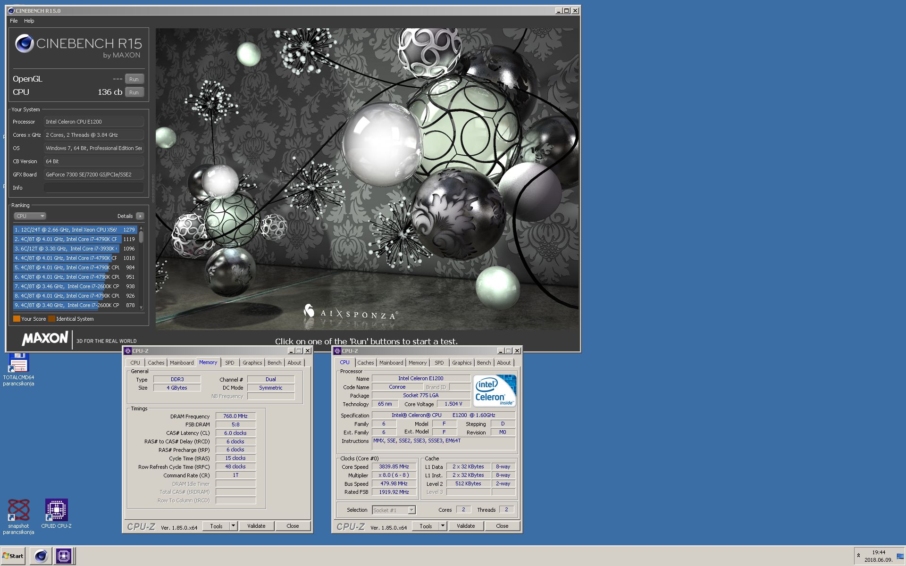Screen dimensions: 906x566
Task: Show hidden system tray icons
Action: pos(858,556)
